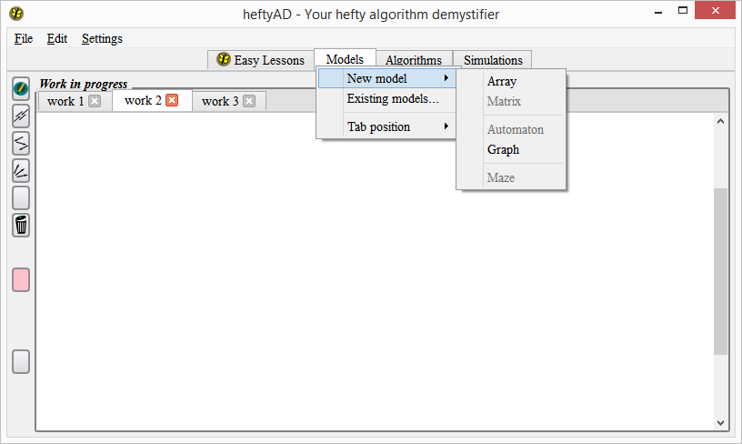Open the Easy Lessons section

pos(260,60)
